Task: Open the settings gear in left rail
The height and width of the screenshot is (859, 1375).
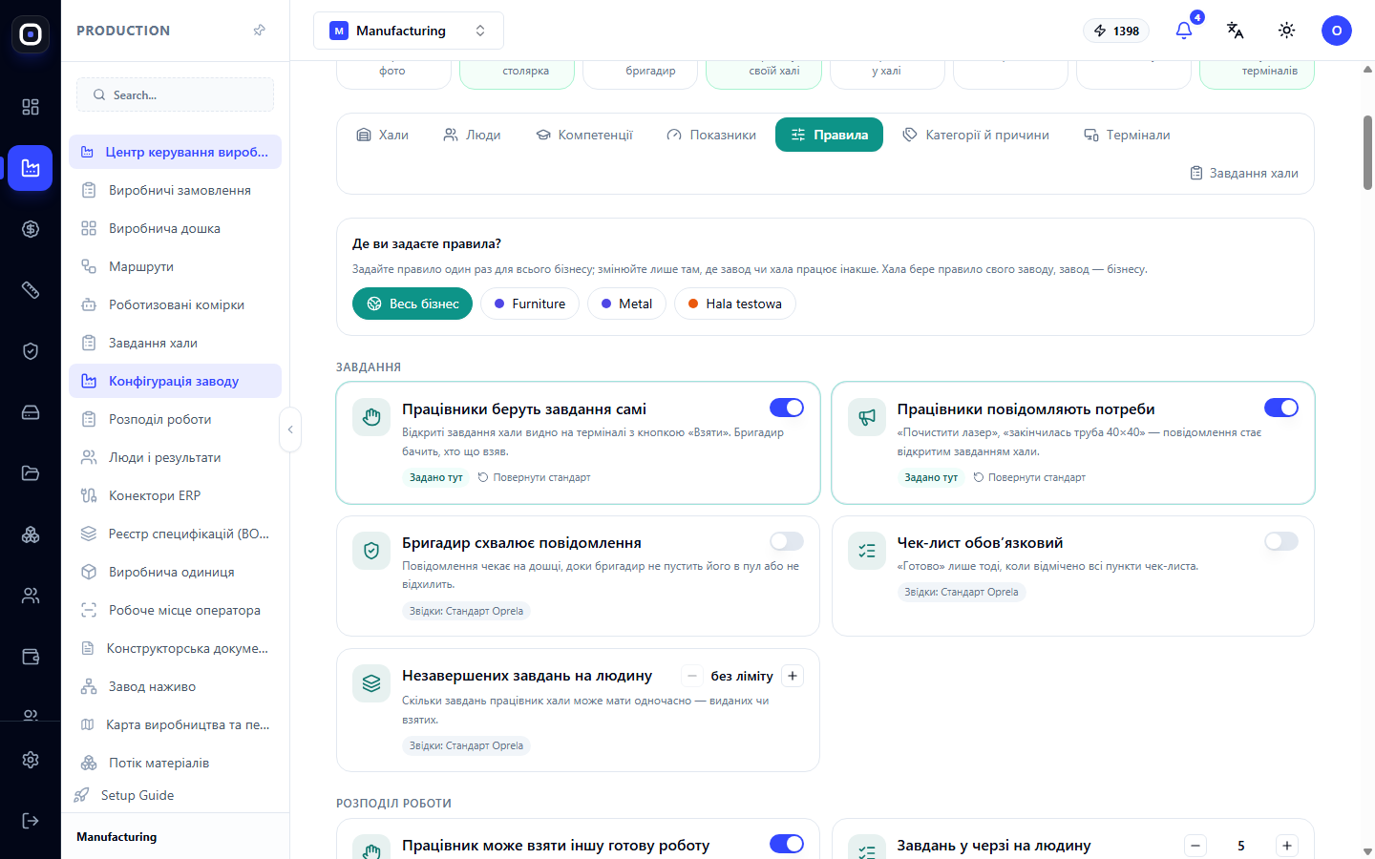Action: click(31, 760)
